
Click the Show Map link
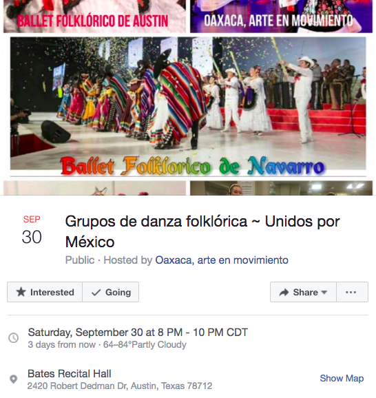pos(342,378)
